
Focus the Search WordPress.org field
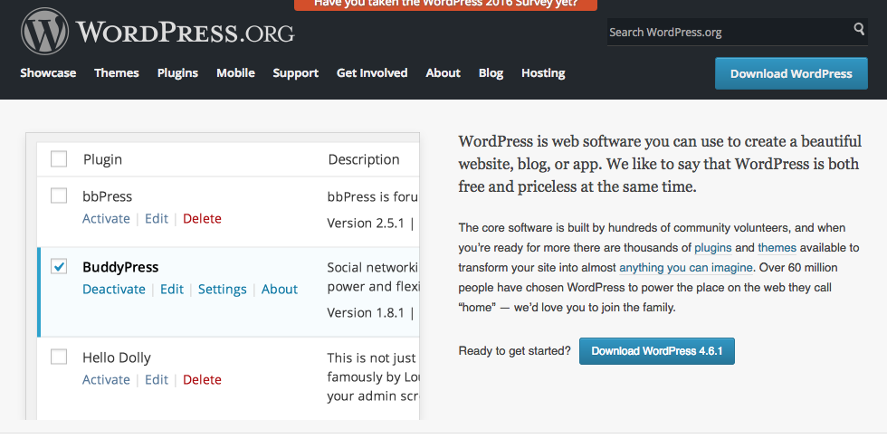tap(737, 33)
